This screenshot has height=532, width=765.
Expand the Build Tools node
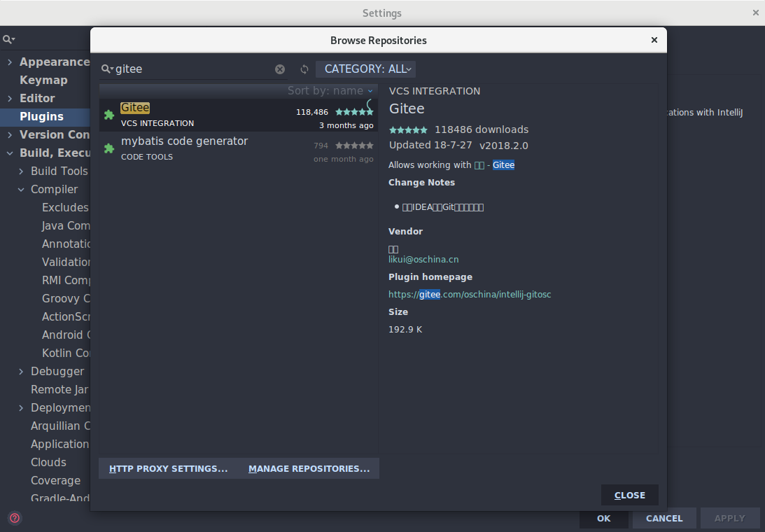(x=21, y=171)
